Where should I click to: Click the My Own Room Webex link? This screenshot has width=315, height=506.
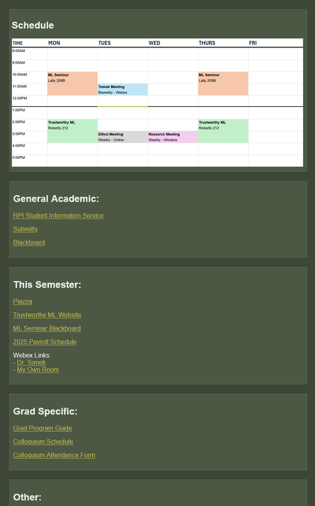pyautogui.click(x=38, y=370)
